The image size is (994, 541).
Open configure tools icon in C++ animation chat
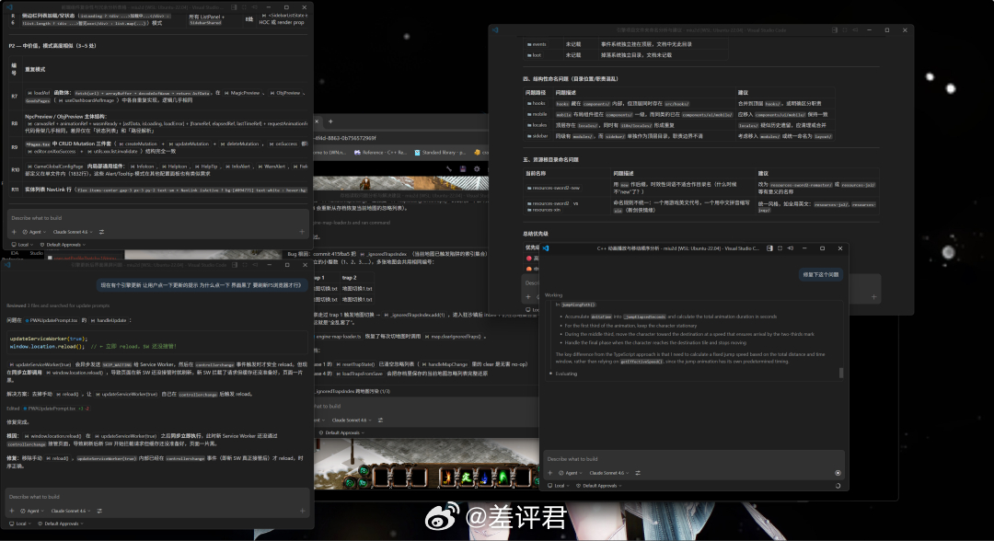[x=638, y=472]
